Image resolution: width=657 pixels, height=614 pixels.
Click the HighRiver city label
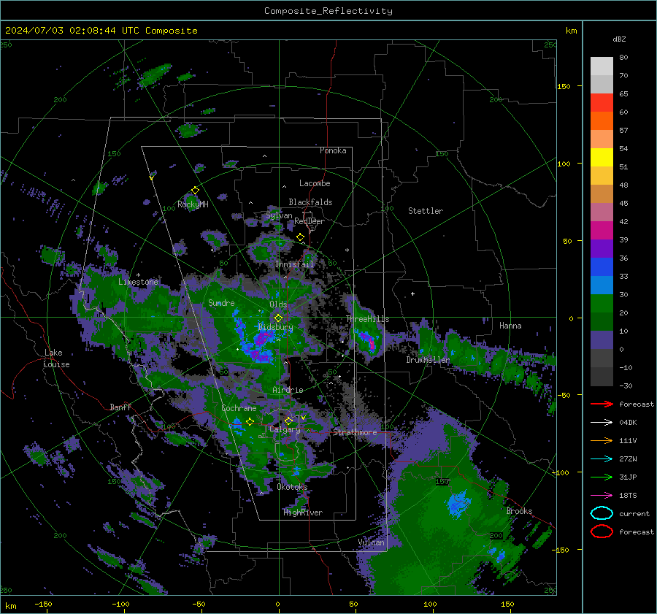pyautogui.click(x=303, y=513)
